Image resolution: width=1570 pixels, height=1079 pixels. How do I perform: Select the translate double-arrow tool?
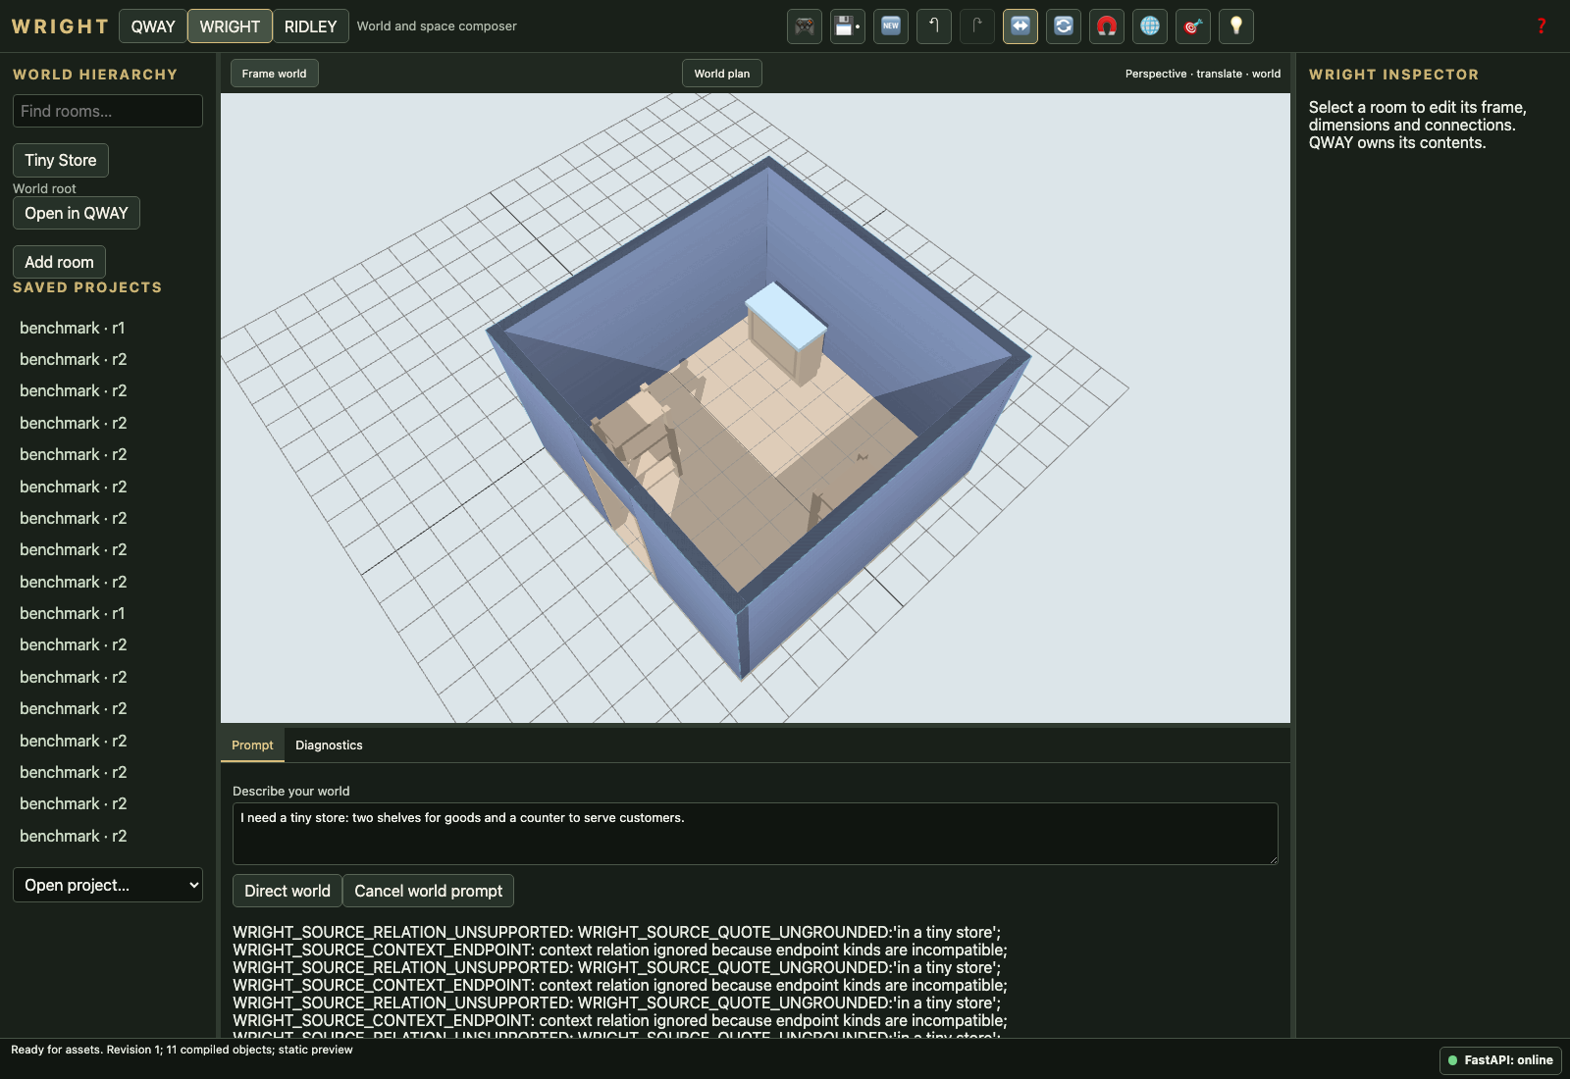coord(1020,26)
